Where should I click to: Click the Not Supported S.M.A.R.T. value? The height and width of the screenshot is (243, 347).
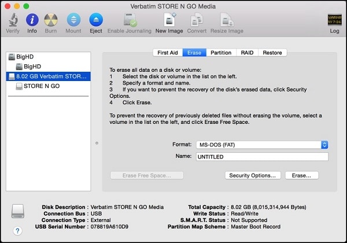(249, 220)
